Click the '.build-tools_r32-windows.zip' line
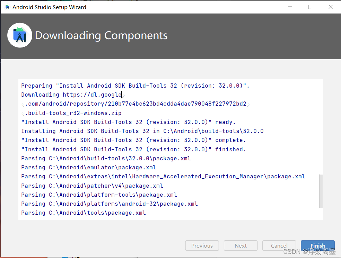 [73, 113]
